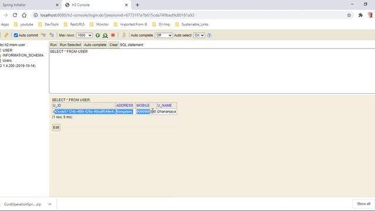Open the extensions puzzle icon
375x211 pixels.
[360, 15]
